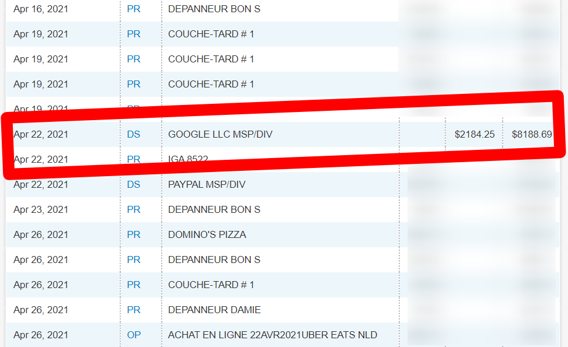
Task: Open the PR link on the Apr 16 DEPANNEUR BON S row
Action: pos(133,9)
